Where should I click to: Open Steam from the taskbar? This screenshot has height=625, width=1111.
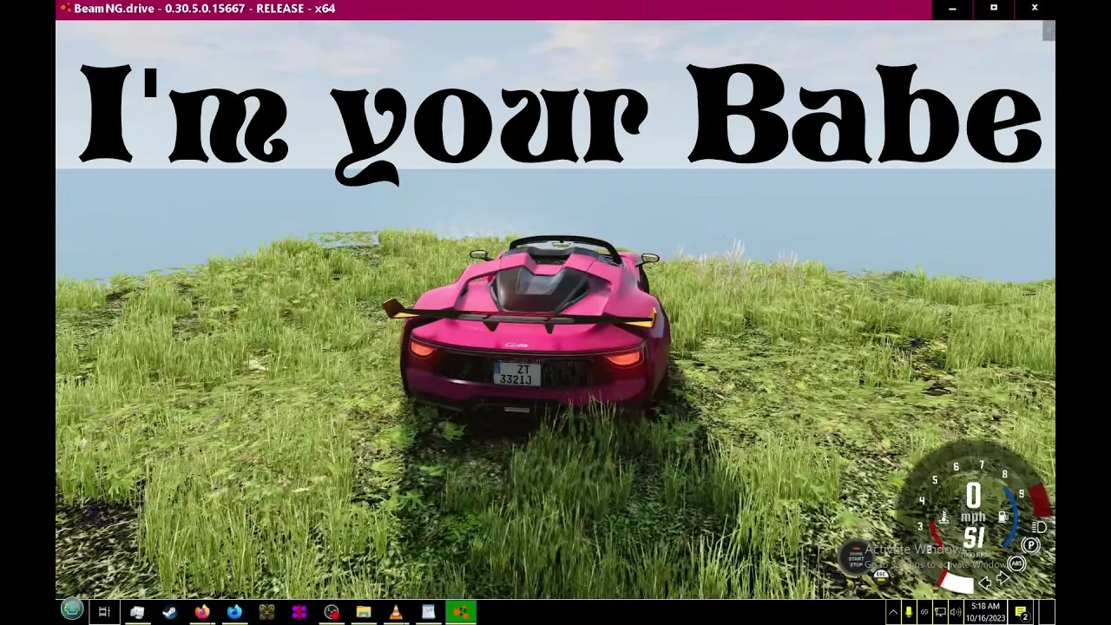pyautogui.click(x=169, y=612)
